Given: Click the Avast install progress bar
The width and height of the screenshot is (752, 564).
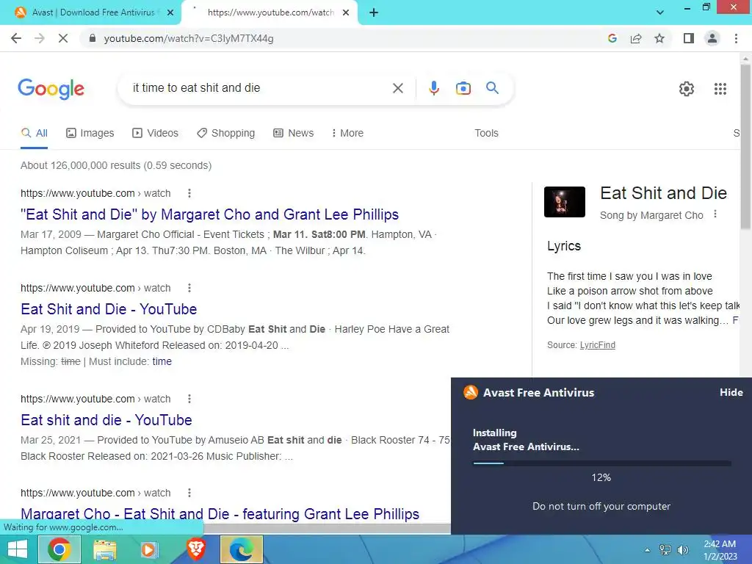Looking at the screenshot, I should point(602,463).
